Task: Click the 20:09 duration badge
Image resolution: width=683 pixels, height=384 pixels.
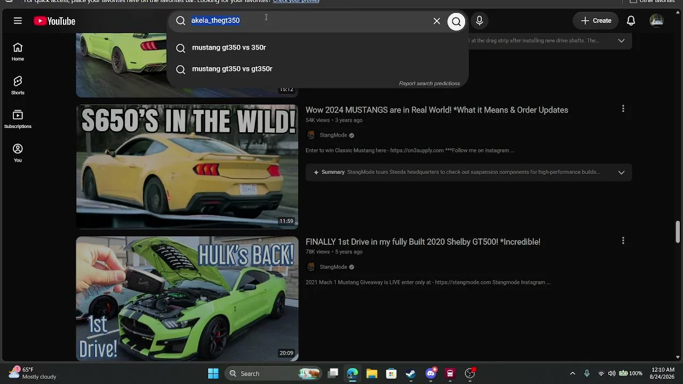Action: [287, 353]
